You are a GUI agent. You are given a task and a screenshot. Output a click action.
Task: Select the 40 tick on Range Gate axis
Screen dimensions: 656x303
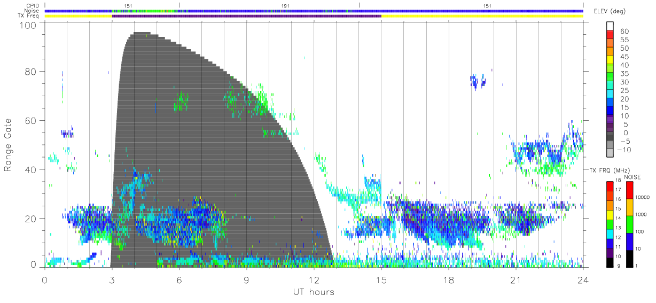pyautogui.click(x=30, y=170)
